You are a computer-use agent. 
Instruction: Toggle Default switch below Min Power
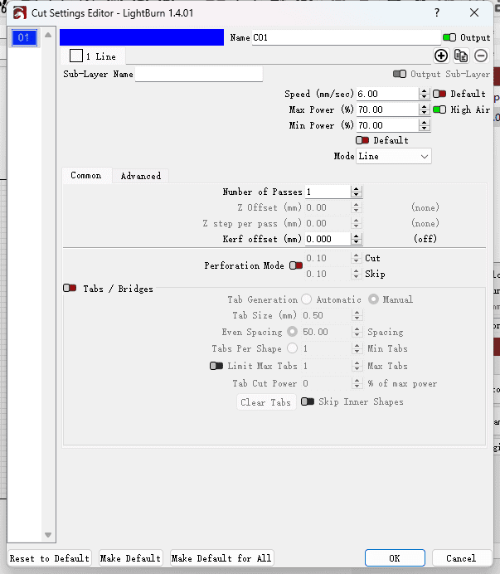point(362,140)
